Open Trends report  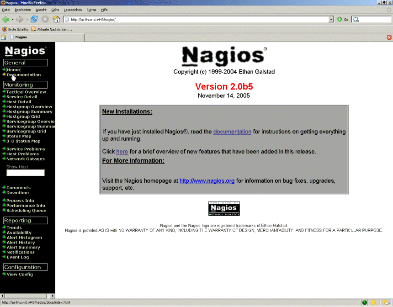point(14,228)
